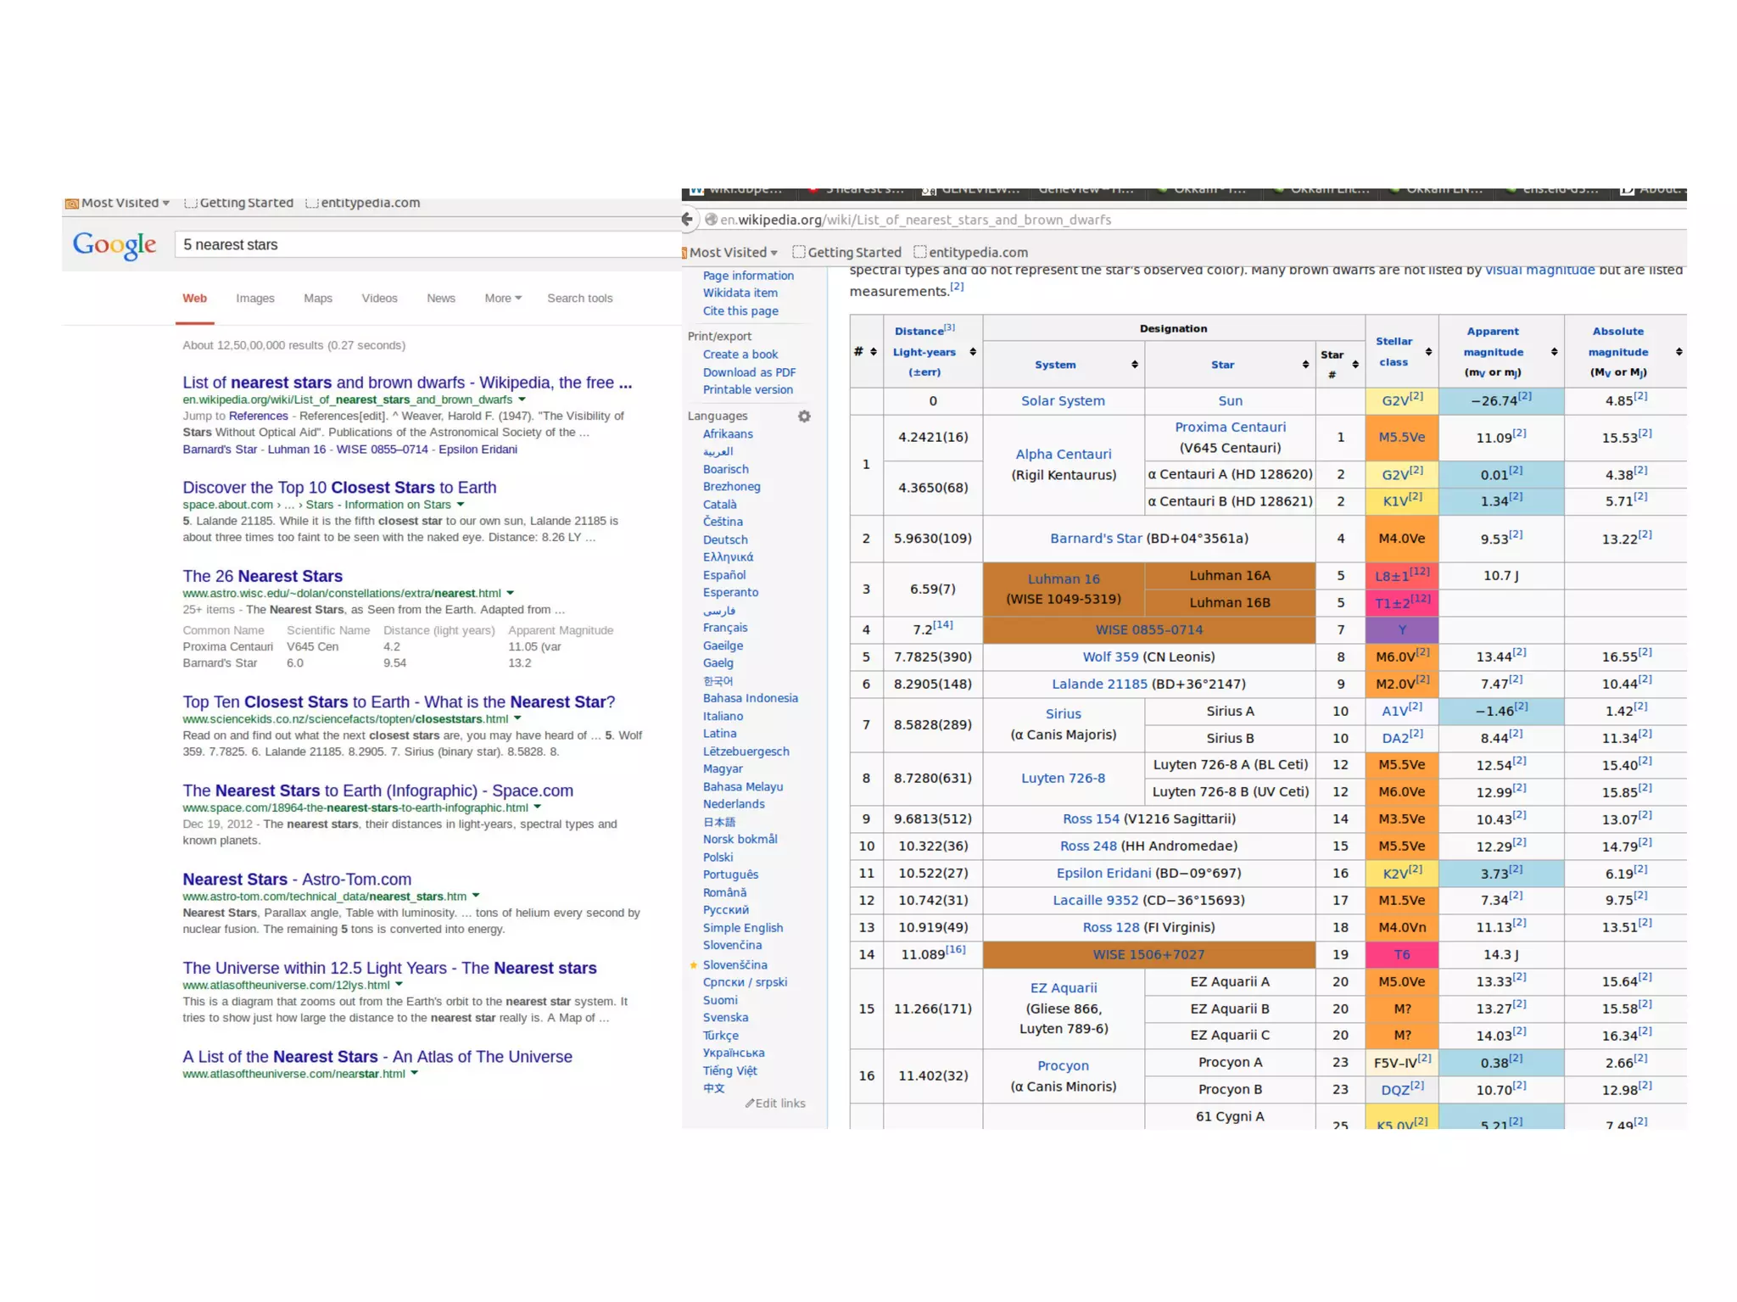This screenshot has height=1302, width=1737.
Task: Click the Edit links pencil icon
Action: point(750,1103)
